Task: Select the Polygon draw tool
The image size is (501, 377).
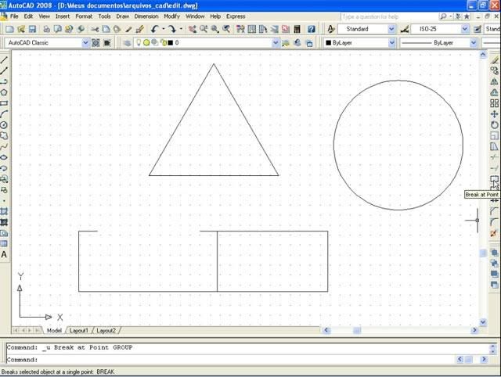Action: tap(5, 92)
